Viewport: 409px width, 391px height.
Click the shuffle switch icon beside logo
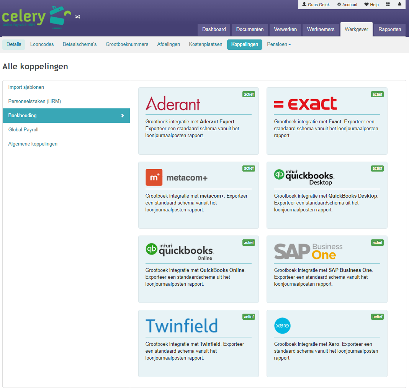tap(77, 17)
